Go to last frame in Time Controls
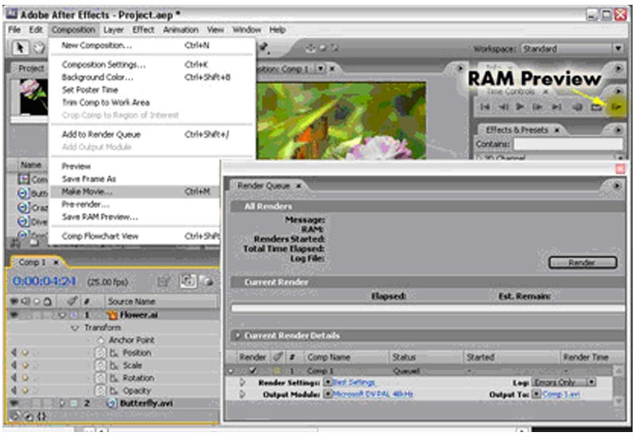Viewport: 635px width, 436px height. (557, 107)
